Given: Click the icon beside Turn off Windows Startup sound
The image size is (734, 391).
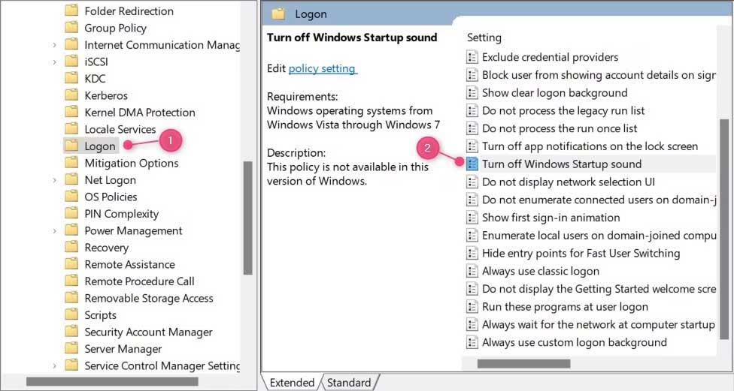Looking at the screenshot, I should click(472, 164).
